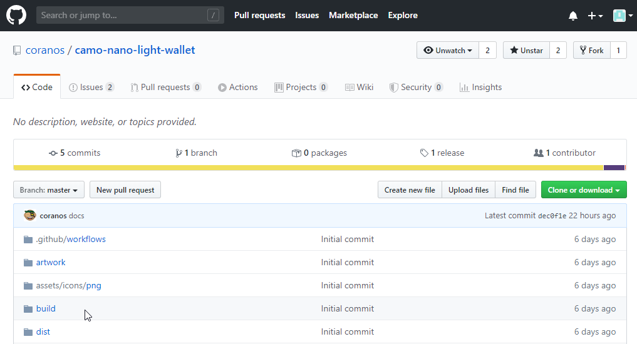The width and height of the screenshot is (637, 344).
Task: Open Clone or download dropdown
Action: 584,190
